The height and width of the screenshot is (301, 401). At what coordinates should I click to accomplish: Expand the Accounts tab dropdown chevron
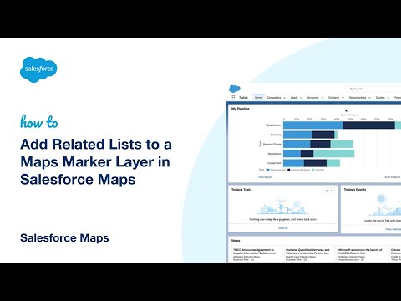tap(322, 98)
